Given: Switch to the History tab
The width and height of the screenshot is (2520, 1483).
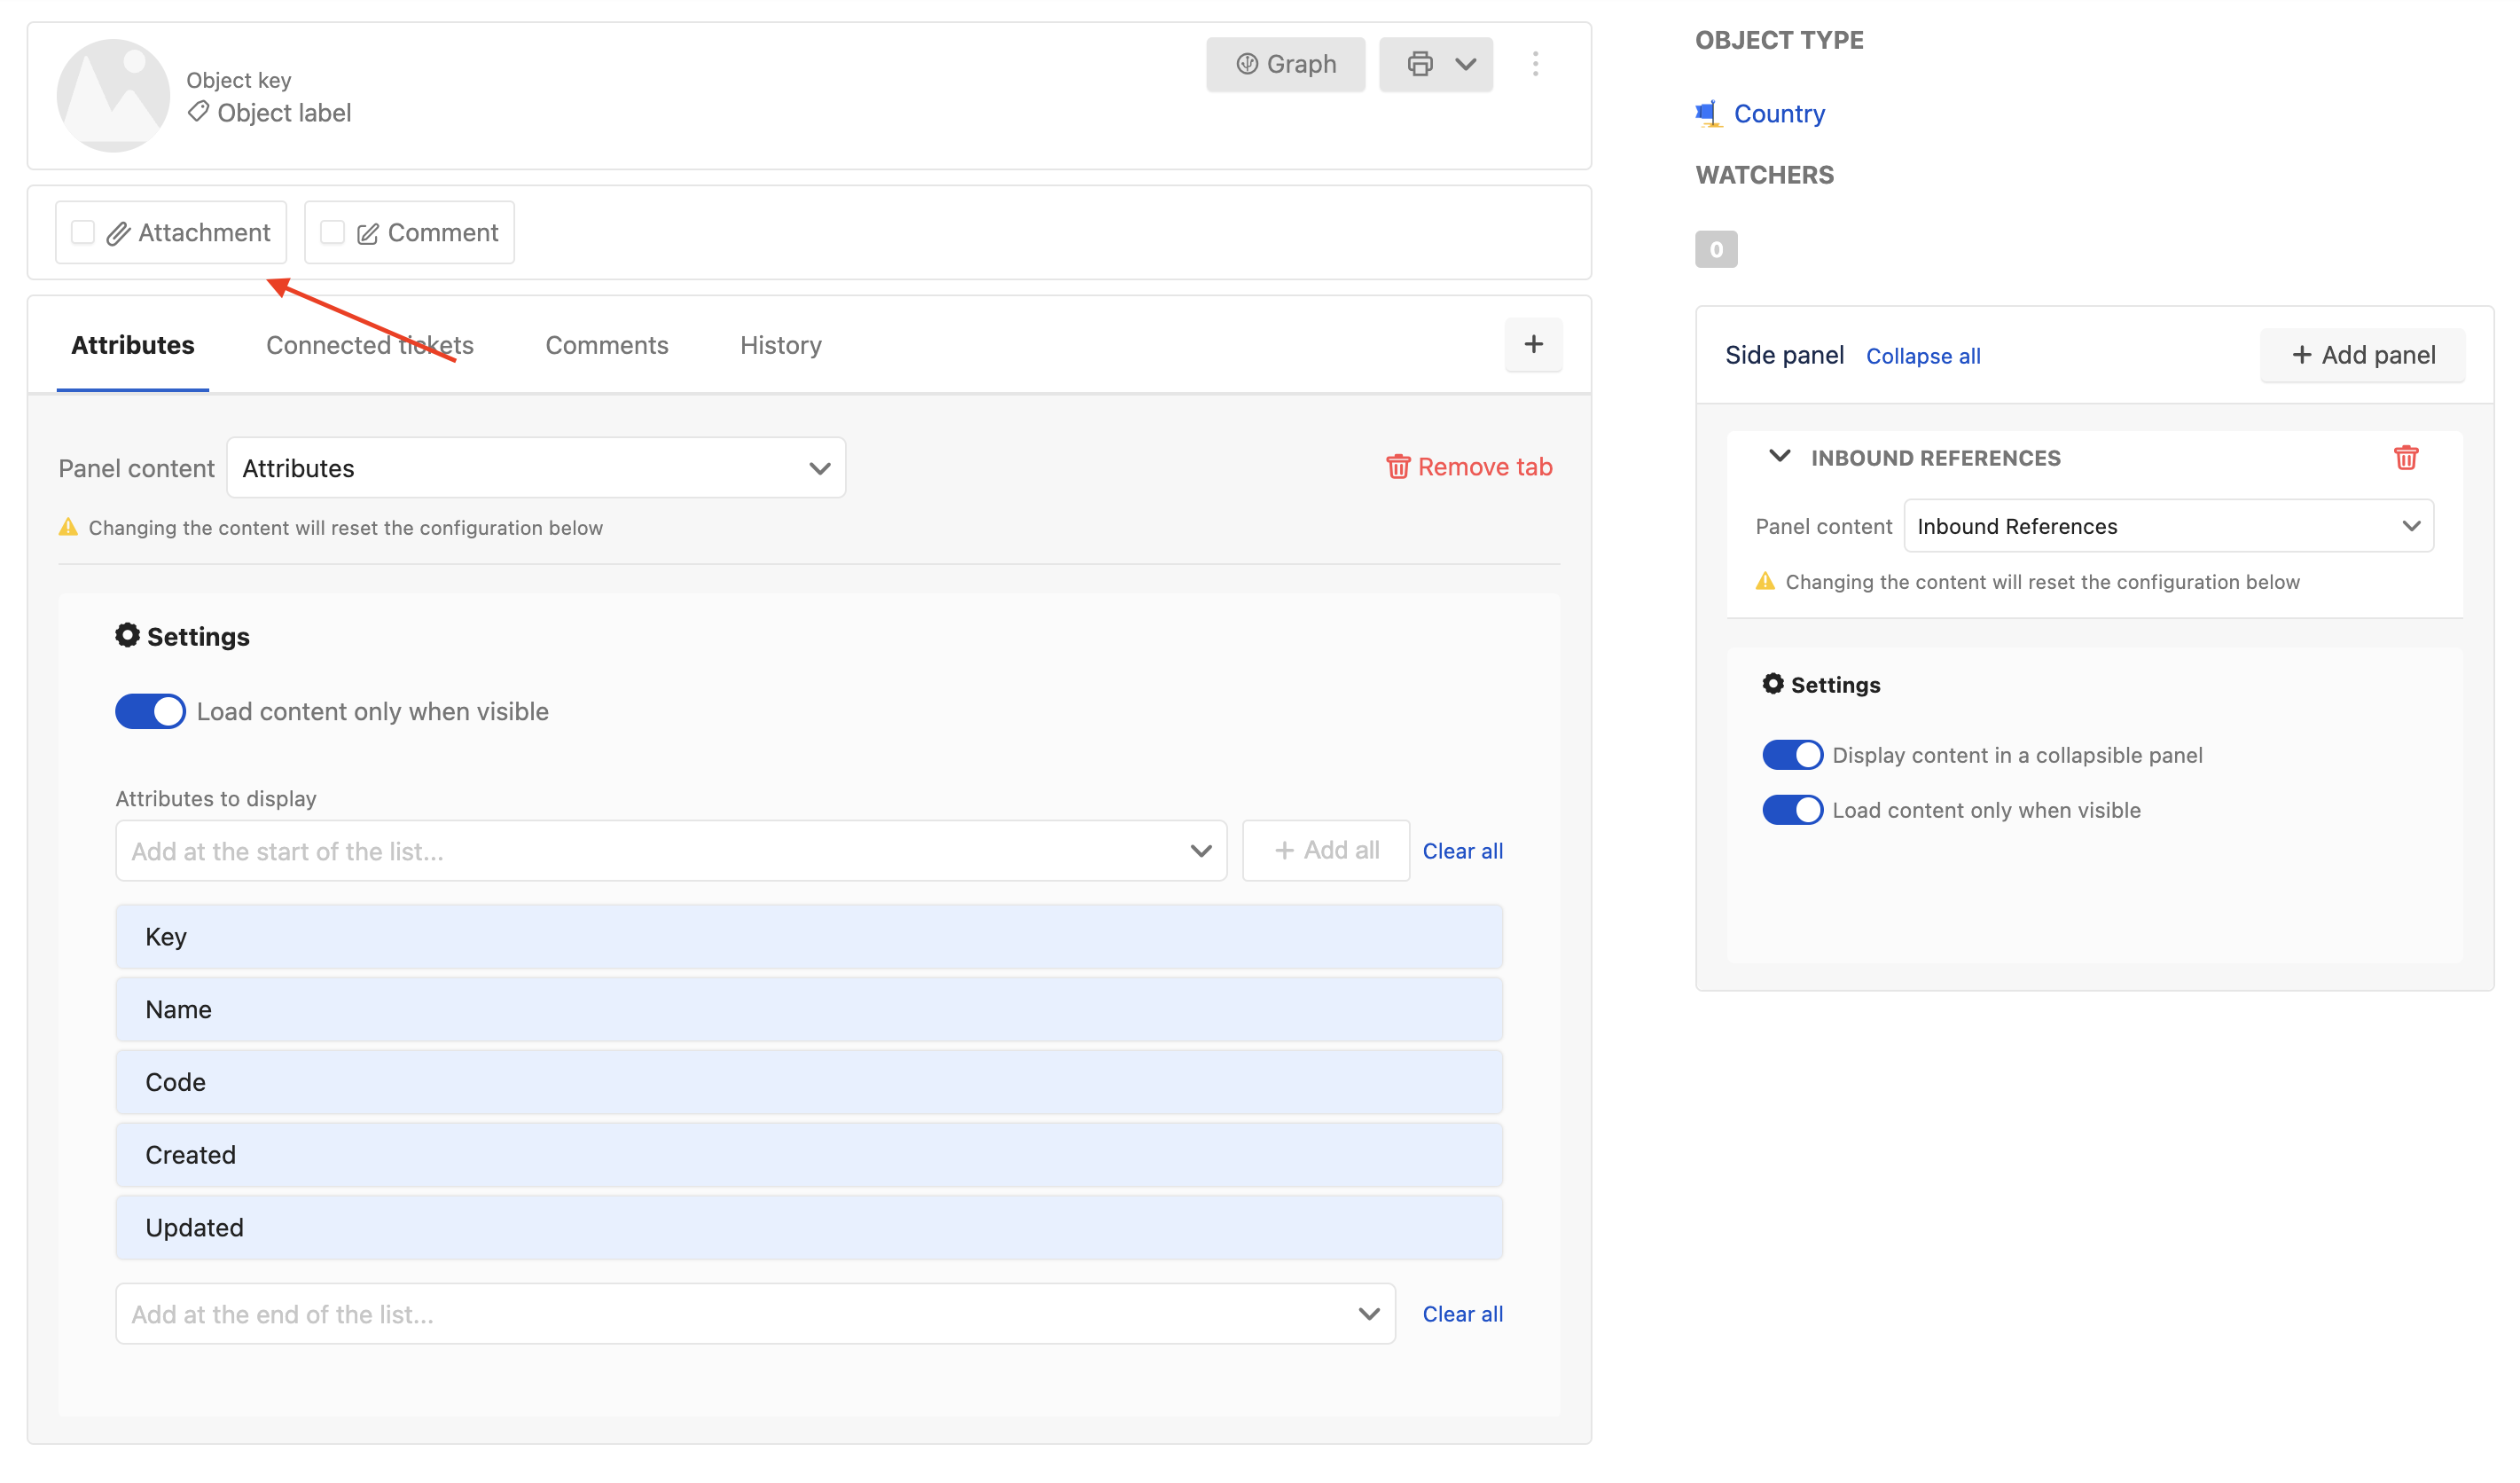Looking at the screenshot, I should (780, 344).
